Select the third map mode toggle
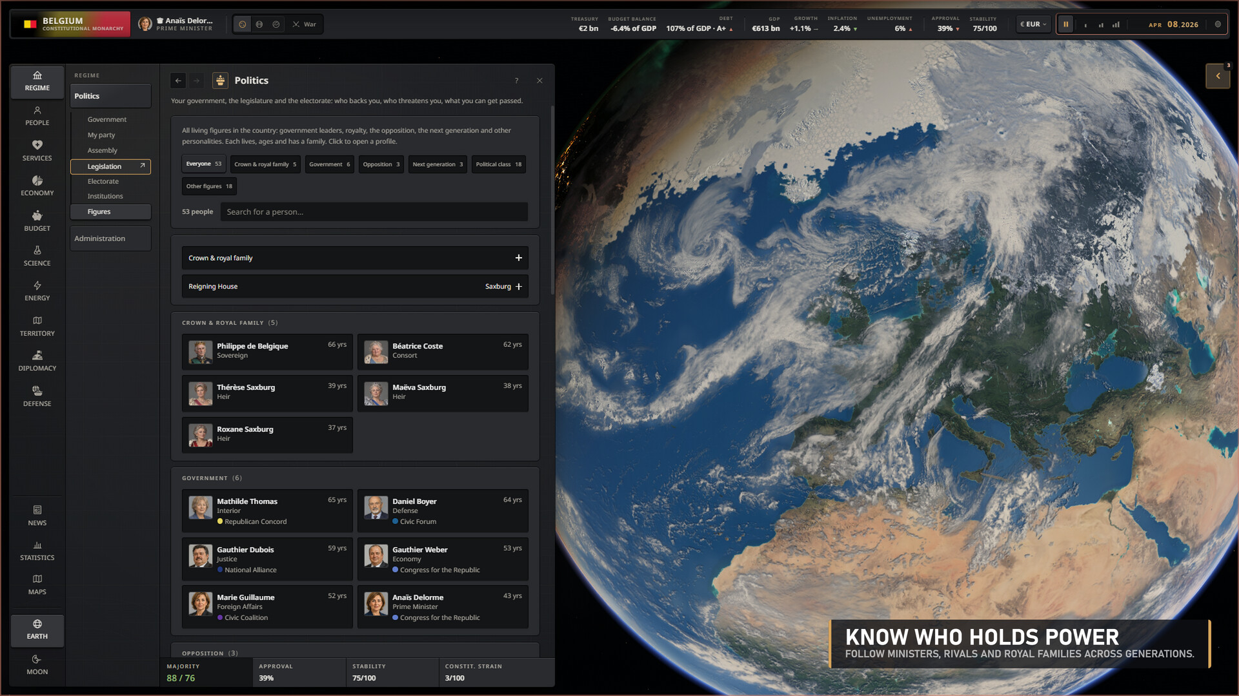Screen dimensions: 1239x696 276,24
